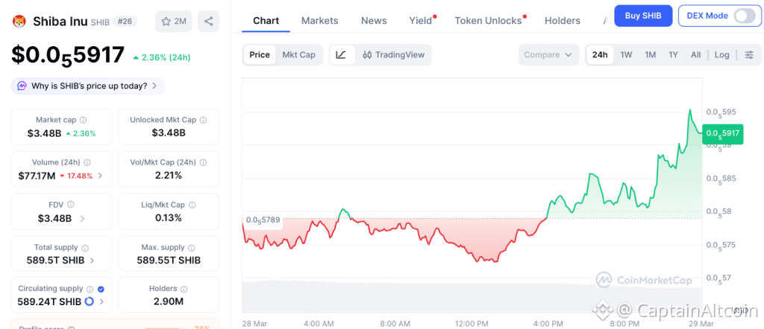Click the Buy SHIB button
Viewport: 764px width, 329px height.
point(643,16)
